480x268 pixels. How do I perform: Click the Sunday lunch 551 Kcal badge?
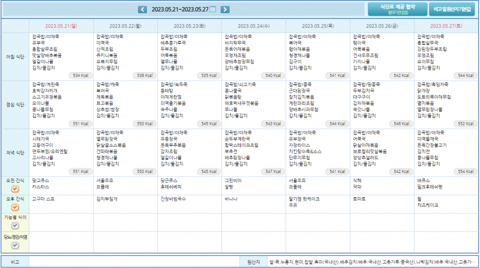[80, 124]
